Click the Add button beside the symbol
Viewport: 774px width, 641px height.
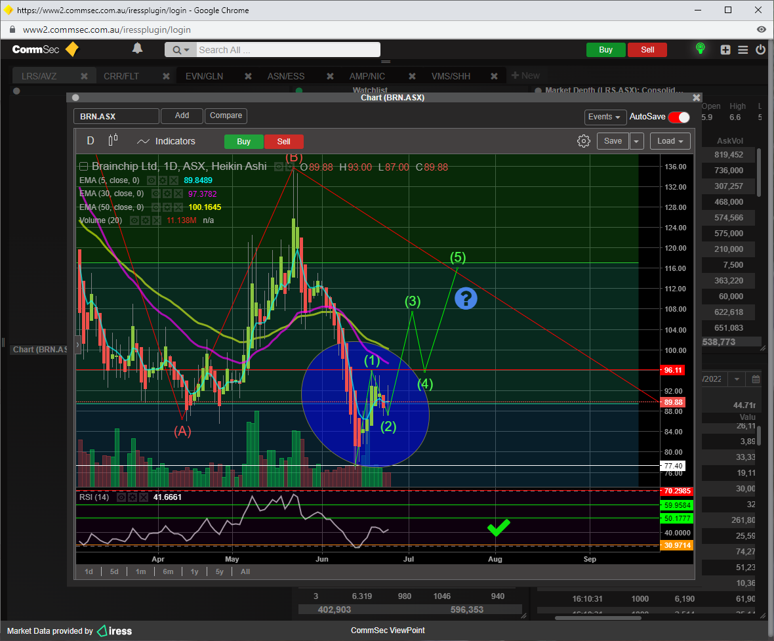[x=182, y=115]
